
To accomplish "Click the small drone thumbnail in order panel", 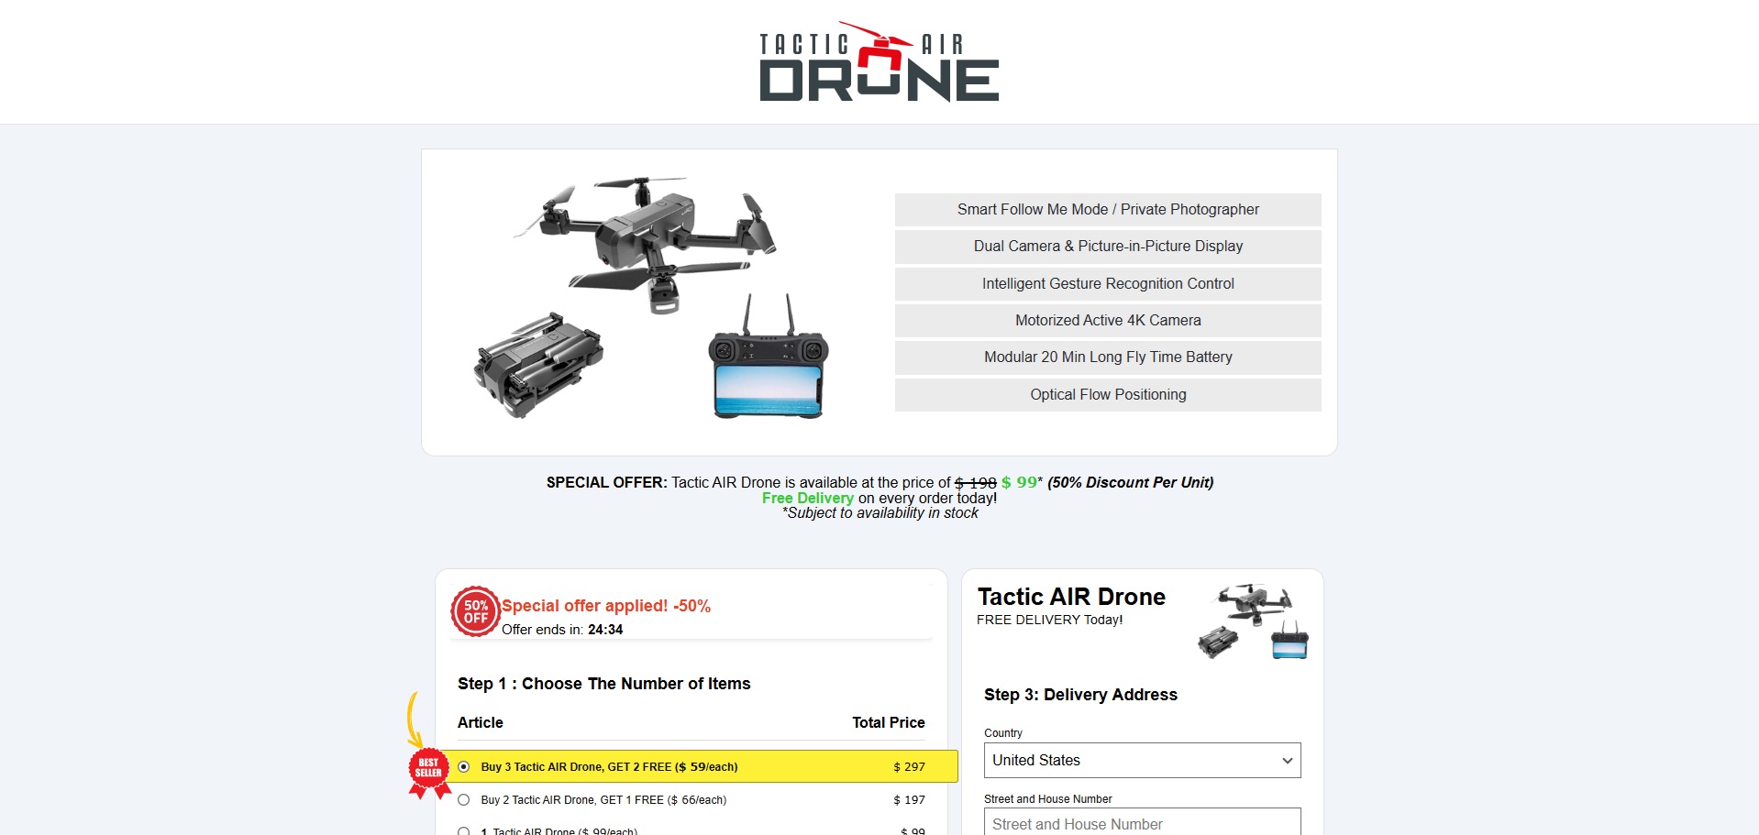I will [x=1253, y=621].
